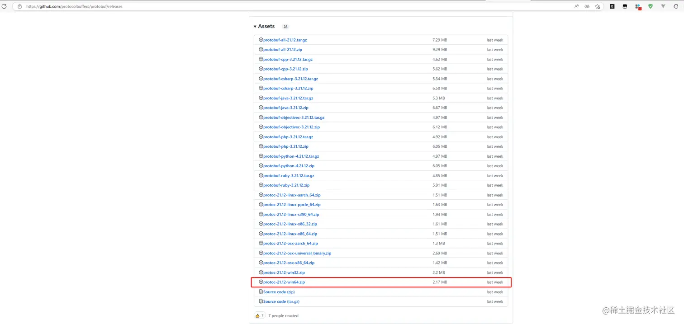Screen dimensions: 684x324
Task: Download protobuf-ruby-3.21.12.tar.gz
Action: pyautogui.click(x=289, y=176)
